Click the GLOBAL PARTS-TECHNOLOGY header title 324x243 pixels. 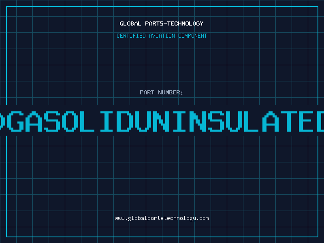pos(162,23)
